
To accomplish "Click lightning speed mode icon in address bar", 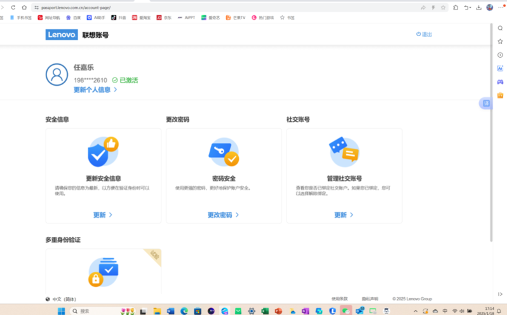I will (433, 8).
